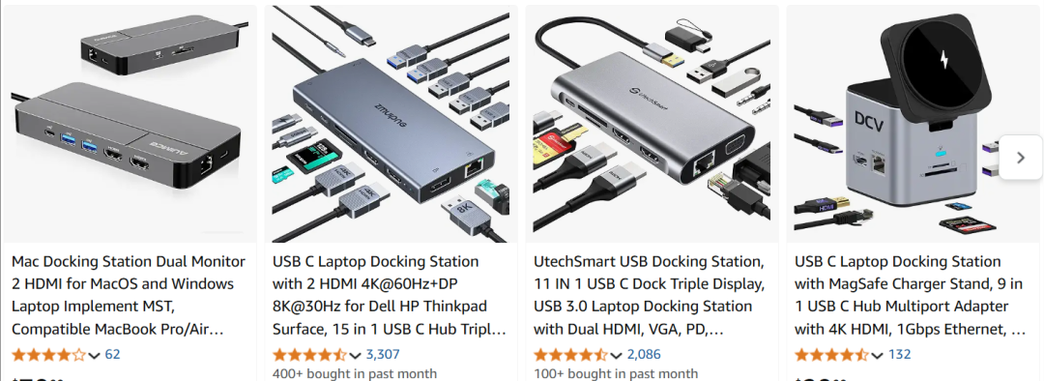Viewport: 1044px width, 381px height.
Task: Click the carousel next arrow button
Action: click(1022, 158)
